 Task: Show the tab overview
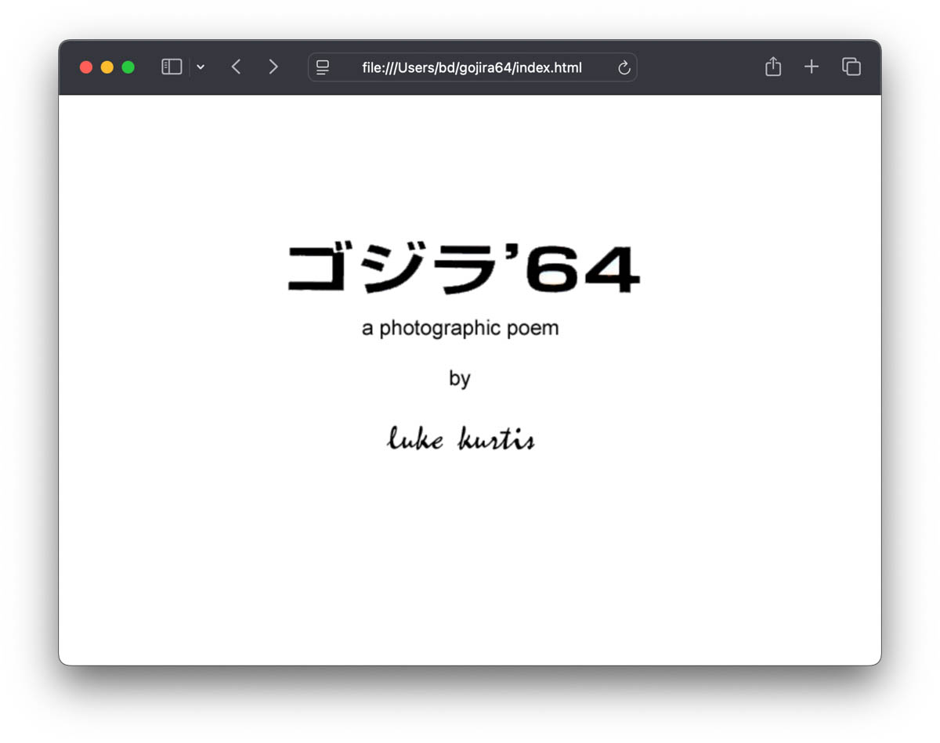click(x=851, y=67)
